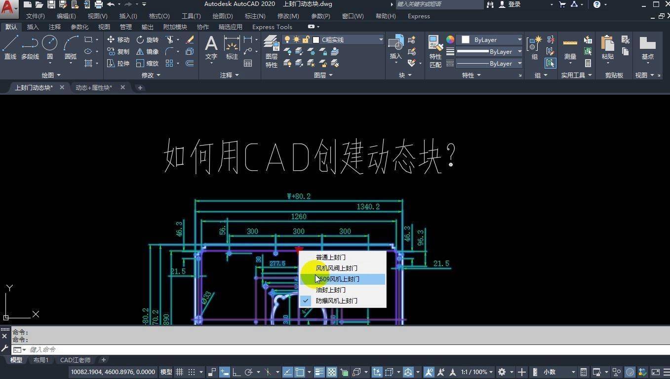Image resolution: width=670 pixels, height=379 pixels.
Task: Switch to the 参数化 ribbon tab
Action: click(x=79, y=27)
